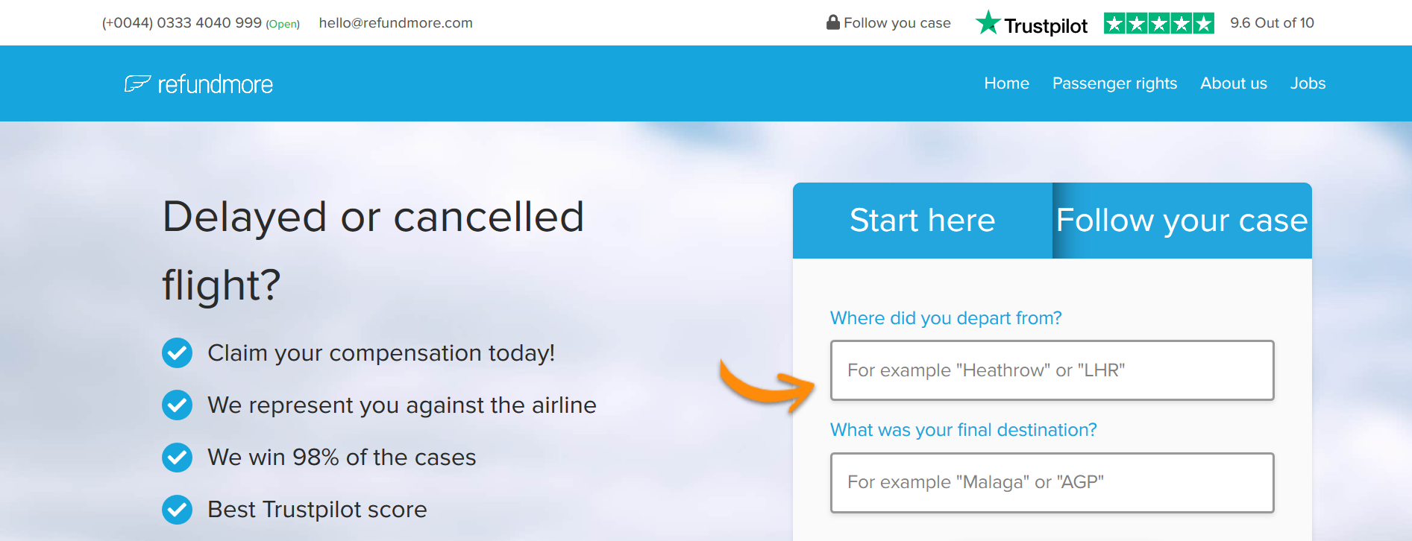This screenshot has height=541, width=1412.
Task: Open the Jobs navigation link
Action: (1308, 83)
